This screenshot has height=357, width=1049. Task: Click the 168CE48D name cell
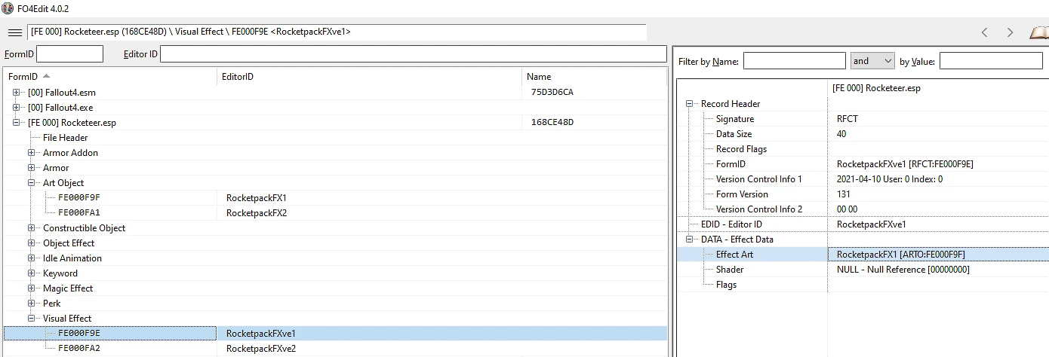pyautogui.click(x=552, y=123)
